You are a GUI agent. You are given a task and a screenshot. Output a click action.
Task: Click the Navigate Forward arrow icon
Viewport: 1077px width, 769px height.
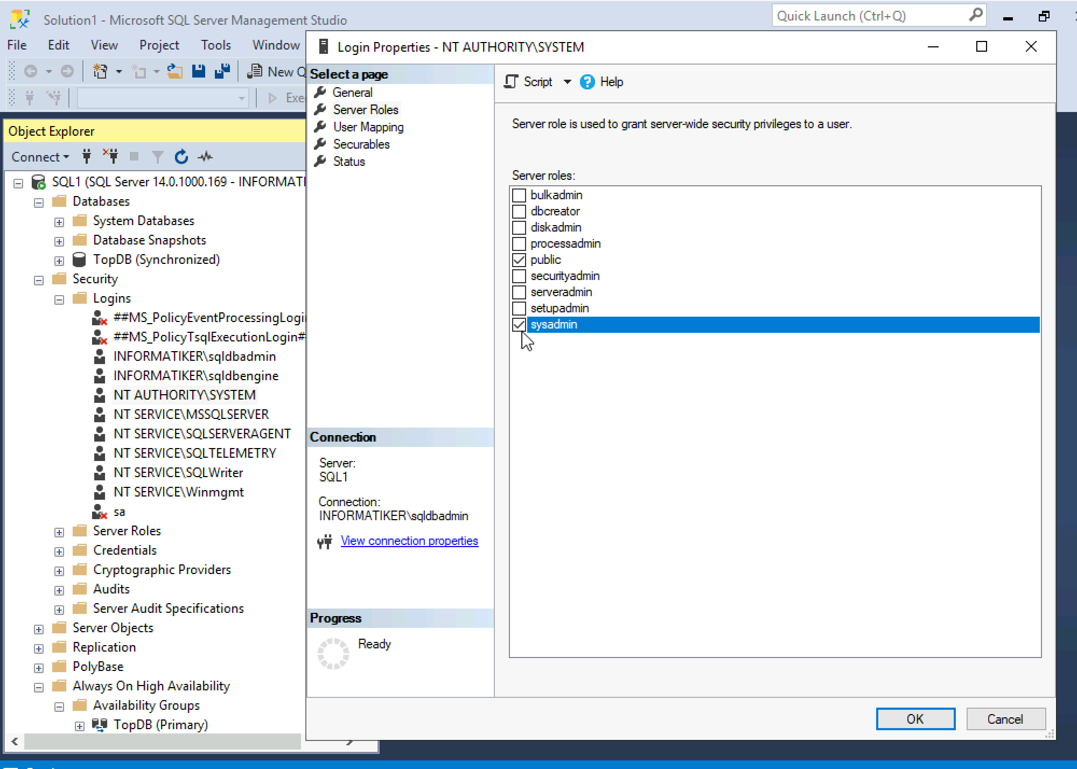(x=67, y=71)
